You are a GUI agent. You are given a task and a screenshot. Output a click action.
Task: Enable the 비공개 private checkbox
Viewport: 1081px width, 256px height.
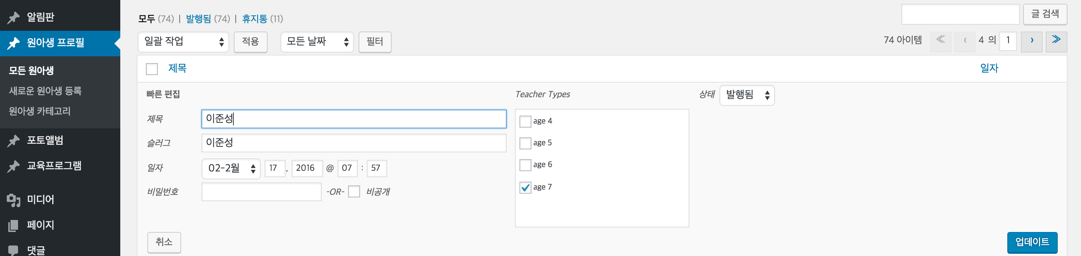tap(354, 192)
